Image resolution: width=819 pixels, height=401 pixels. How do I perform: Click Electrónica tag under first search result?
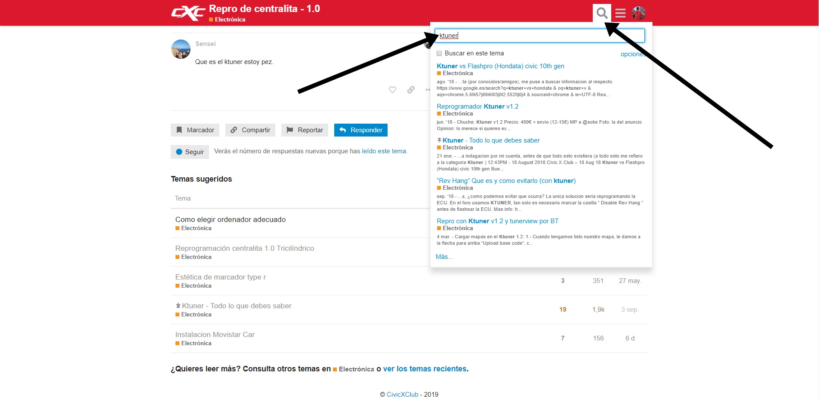point(455,73)
